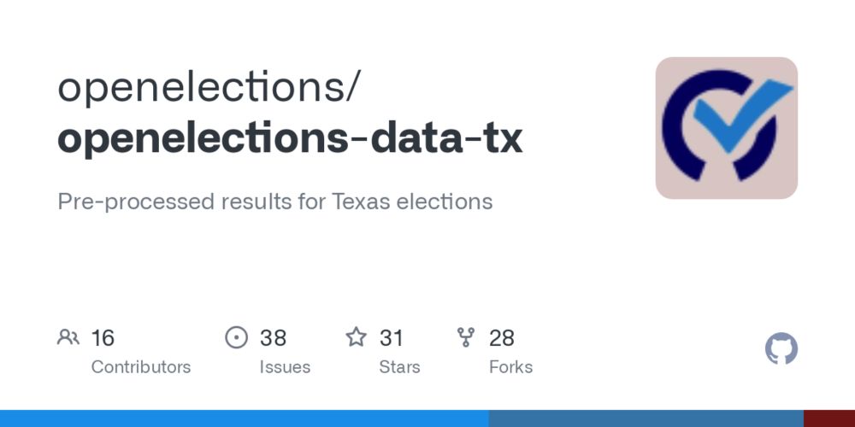This screenshot has height=427, width=855.
Task: Select the 38 issues count
Action: [273, 337]
